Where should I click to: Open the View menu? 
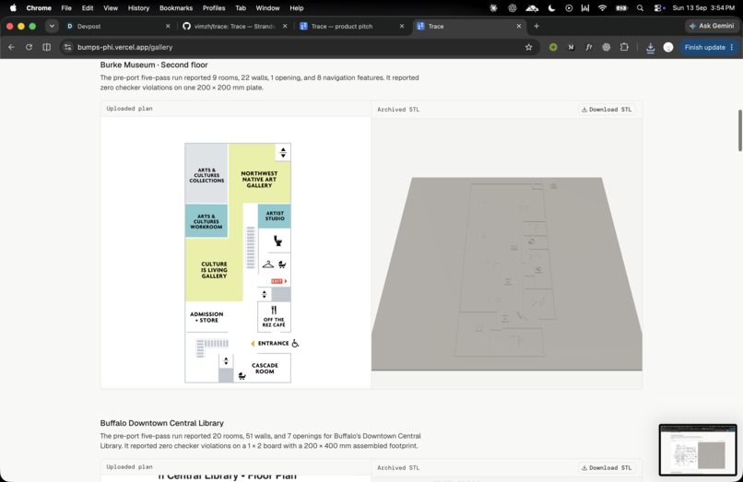[111, 8]
